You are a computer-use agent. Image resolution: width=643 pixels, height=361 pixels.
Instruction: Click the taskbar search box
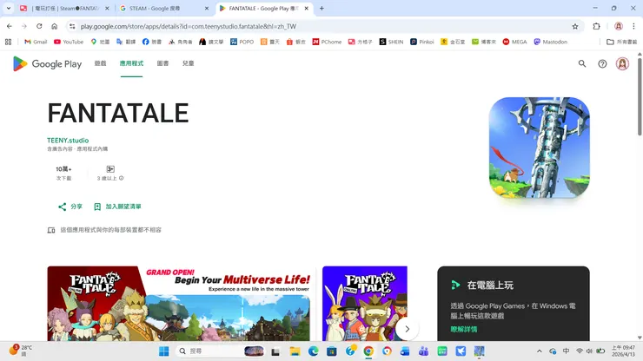pos(220,351)
